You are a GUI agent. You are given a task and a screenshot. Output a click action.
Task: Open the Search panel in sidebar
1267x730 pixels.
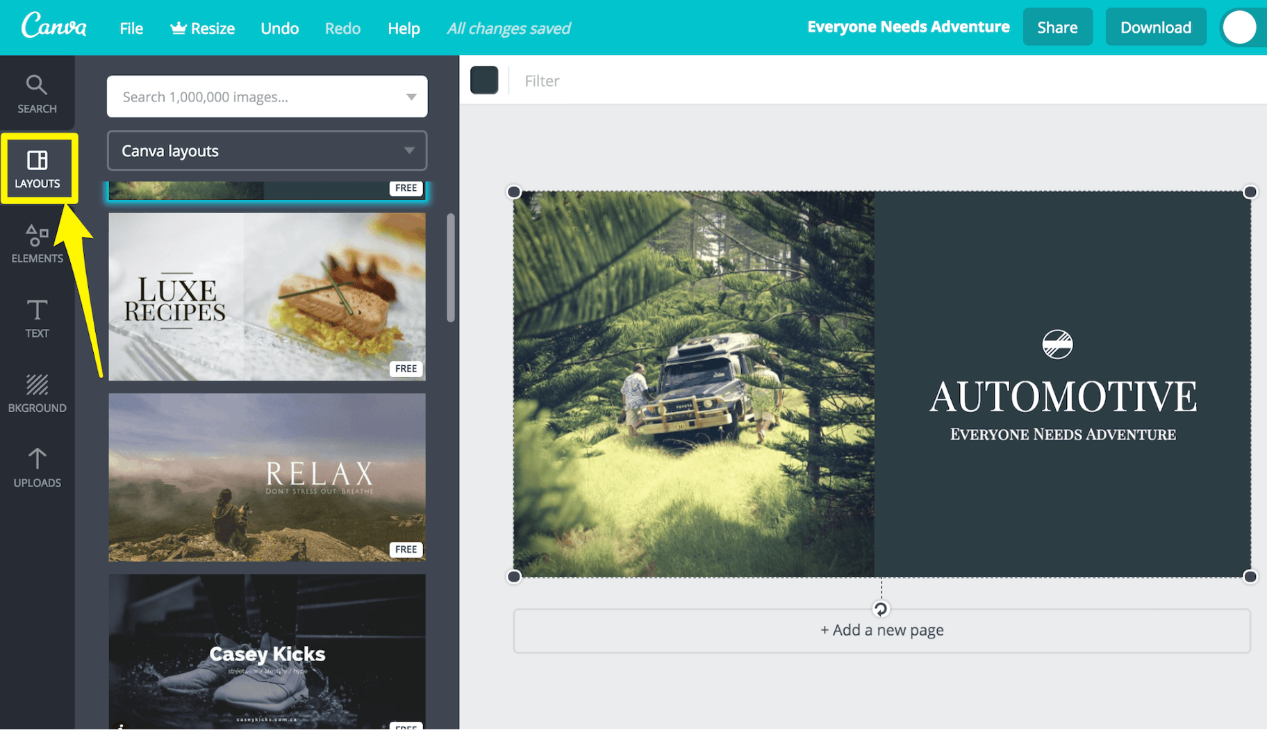coord(37,94)
